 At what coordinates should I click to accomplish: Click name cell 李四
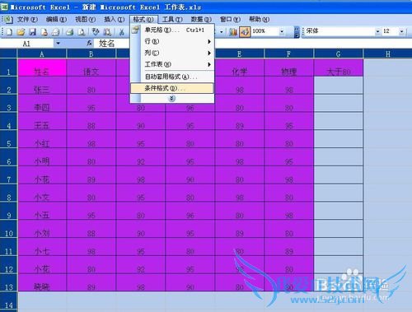(42, 104)
